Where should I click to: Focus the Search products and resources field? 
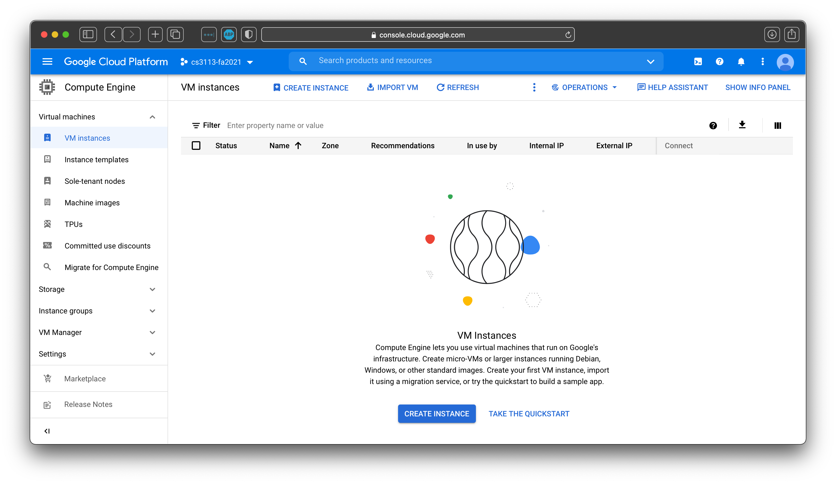click(x=476, y=61)
